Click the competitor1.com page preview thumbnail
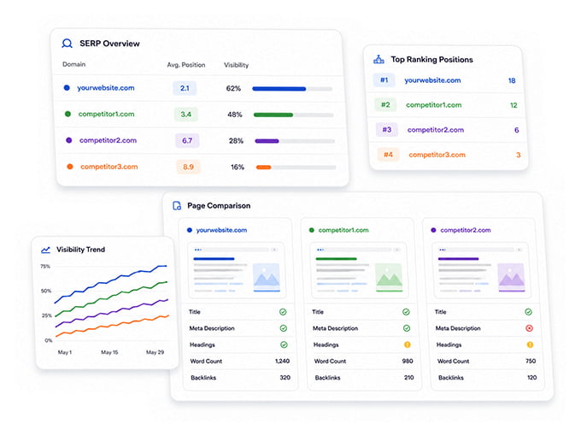581x436 pixels. click(359, 270)
